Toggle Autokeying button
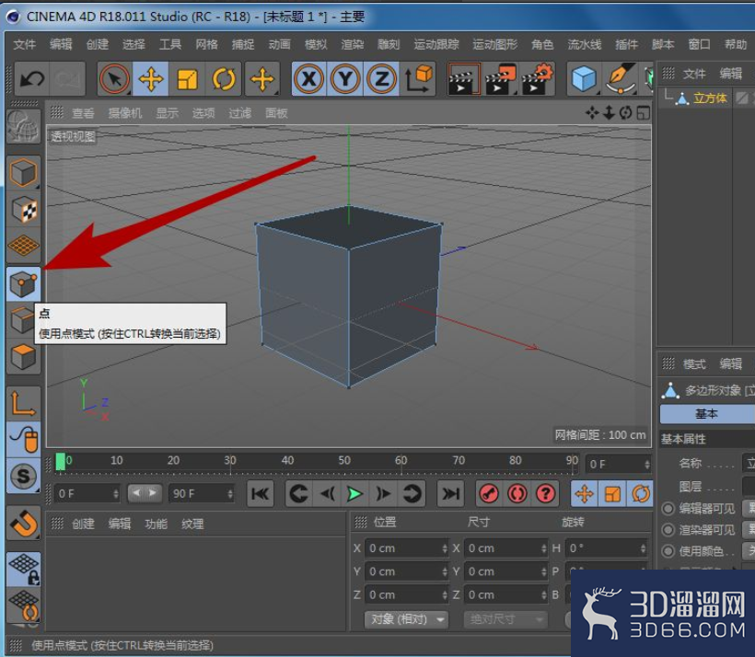This screenshot has width=755, height=657. coord(517,493)
